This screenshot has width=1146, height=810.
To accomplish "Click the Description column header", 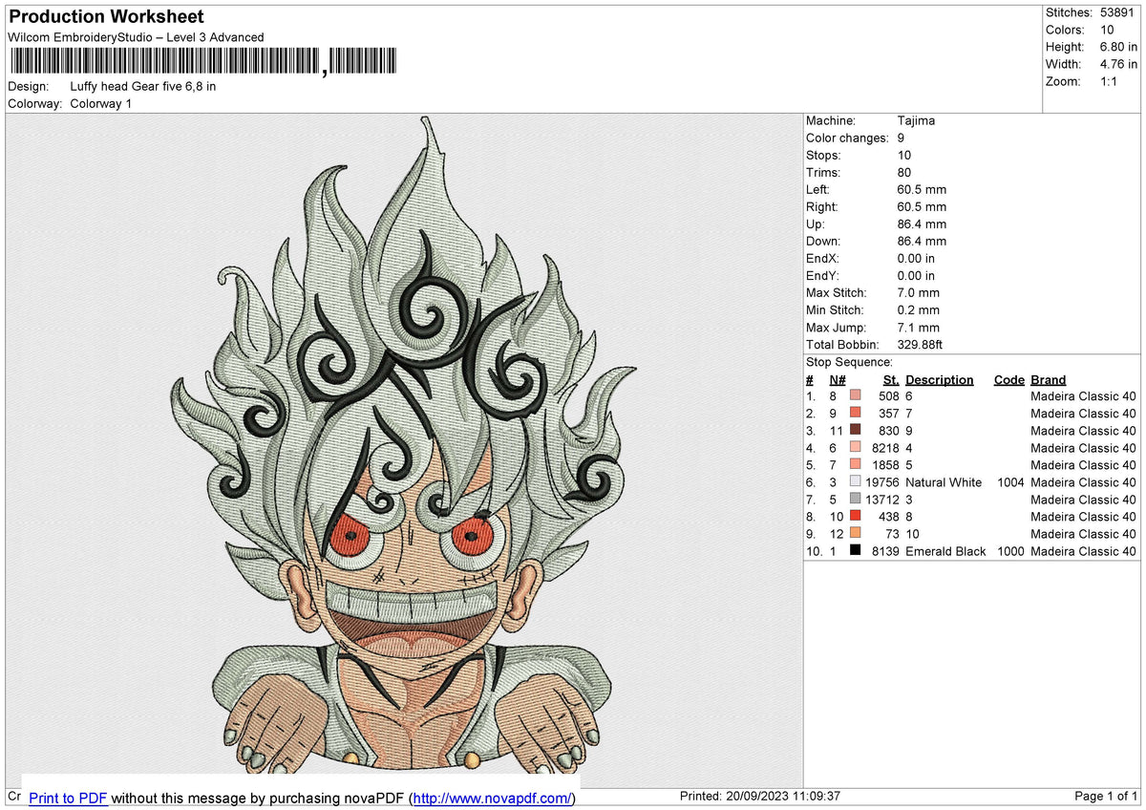I will (940, 379).
